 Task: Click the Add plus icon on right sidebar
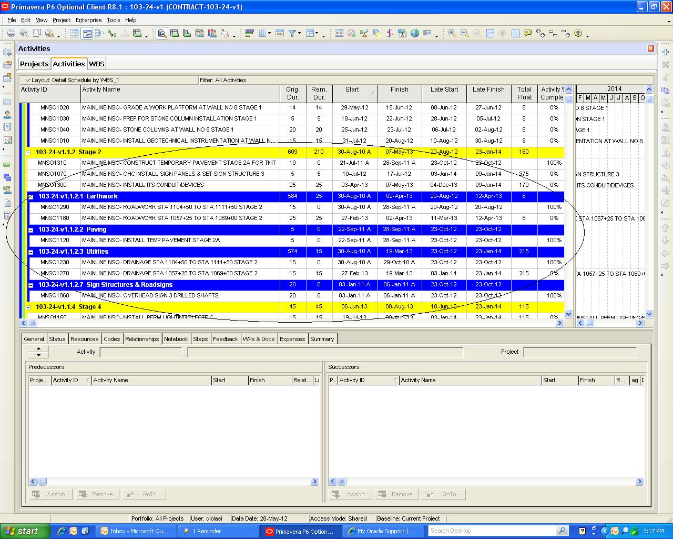(x=665, y=52)
